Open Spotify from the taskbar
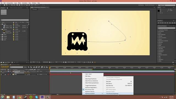This screenshot has height=99, width=176. point(31,97)
